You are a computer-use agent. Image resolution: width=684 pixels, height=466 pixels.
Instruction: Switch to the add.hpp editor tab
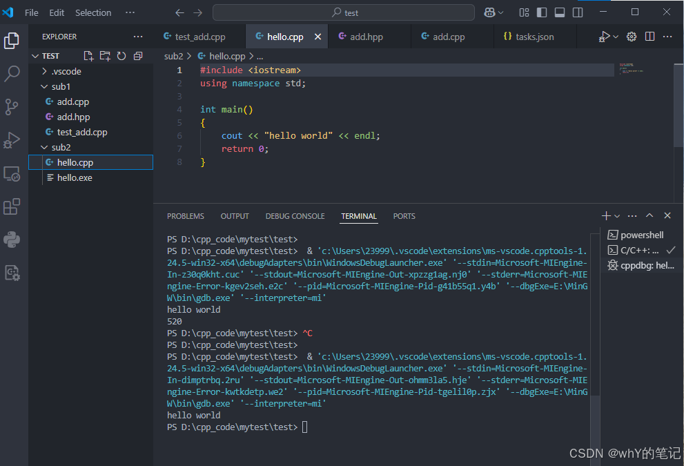click(x=369, y=37)
